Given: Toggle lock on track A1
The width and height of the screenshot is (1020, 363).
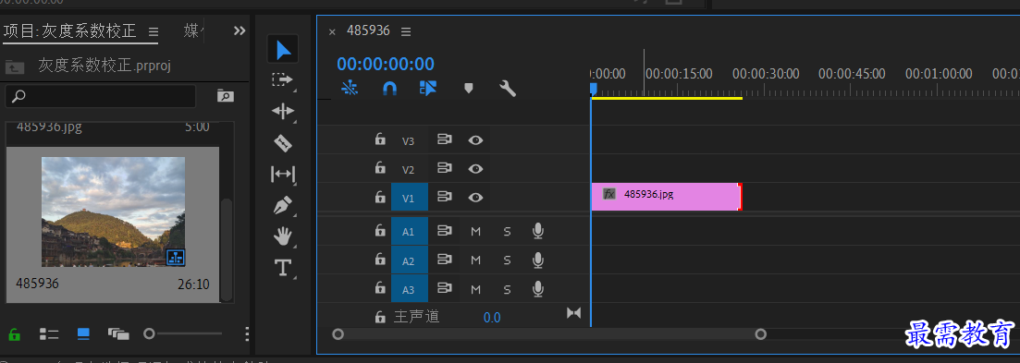Looking at the screenshot, I should click(380, 231).
